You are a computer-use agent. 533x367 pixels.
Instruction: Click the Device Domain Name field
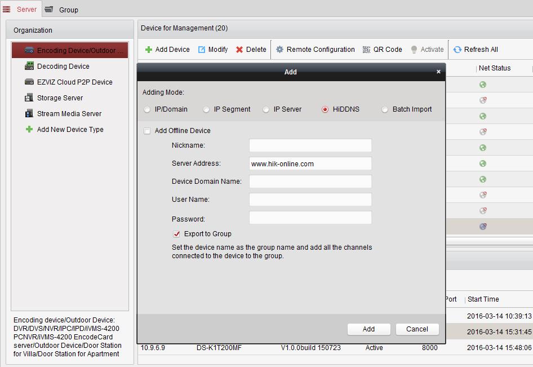click(310, 182)
